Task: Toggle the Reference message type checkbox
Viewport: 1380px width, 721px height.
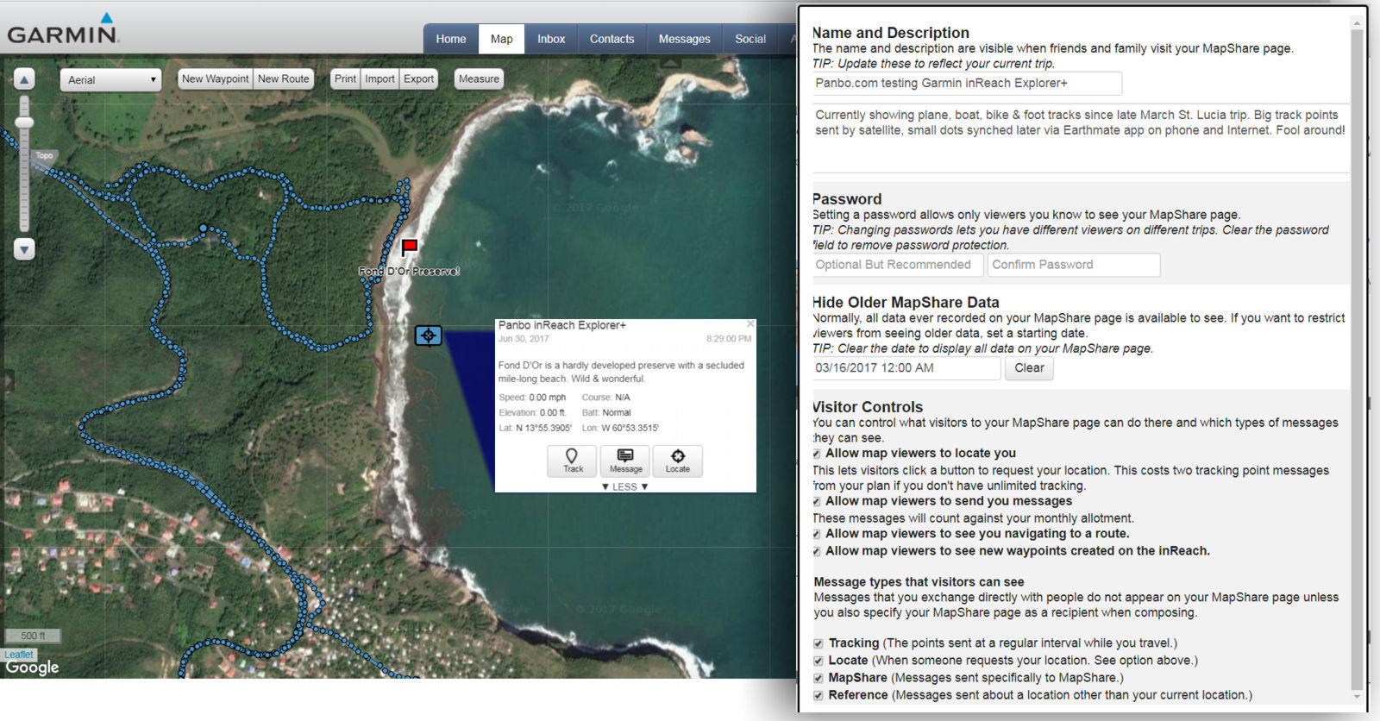Action: click(819, 695)
